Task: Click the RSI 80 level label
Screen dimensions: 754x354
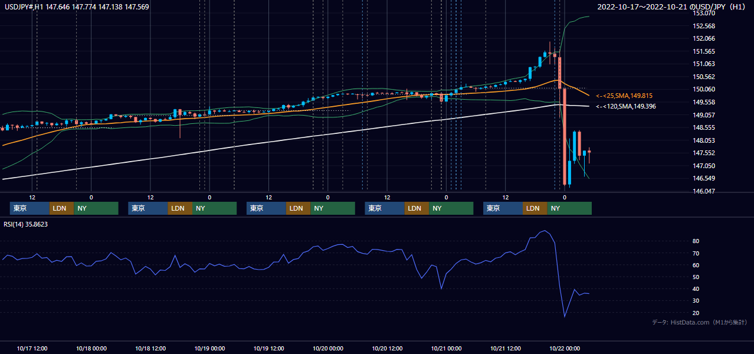Action: (x=696, y=241)
